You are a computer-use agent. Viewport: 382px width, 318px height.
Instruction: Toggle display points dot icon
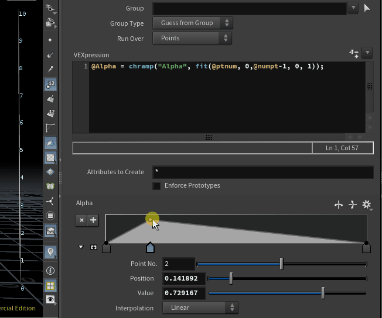[x=50, y=40]
